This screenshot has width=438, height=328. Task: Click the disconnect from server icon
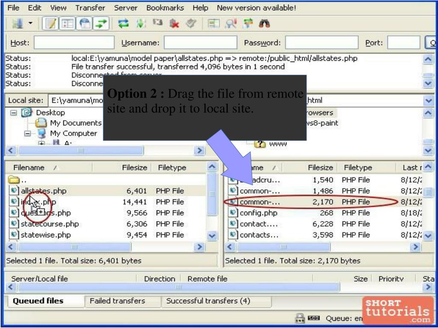point(174,24)
